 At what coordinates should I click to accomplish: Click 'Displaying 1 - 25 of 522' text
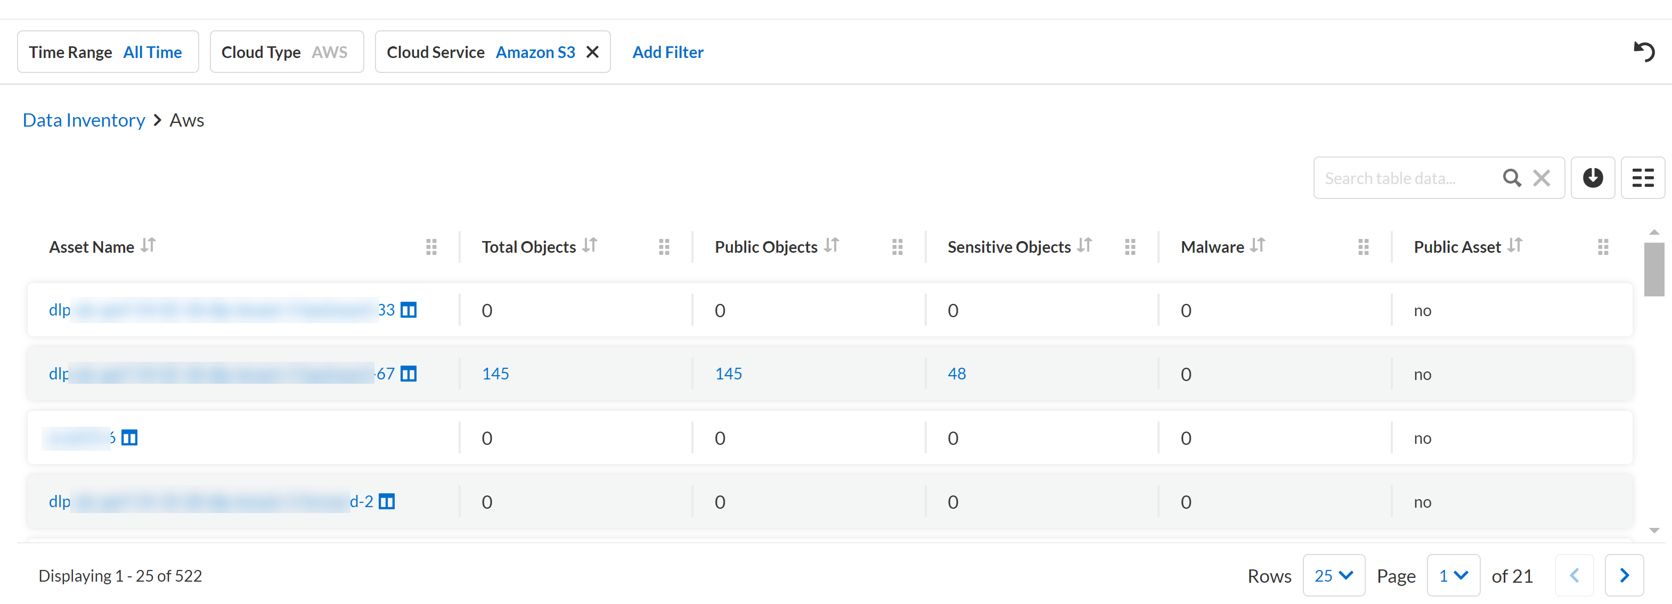120,576
